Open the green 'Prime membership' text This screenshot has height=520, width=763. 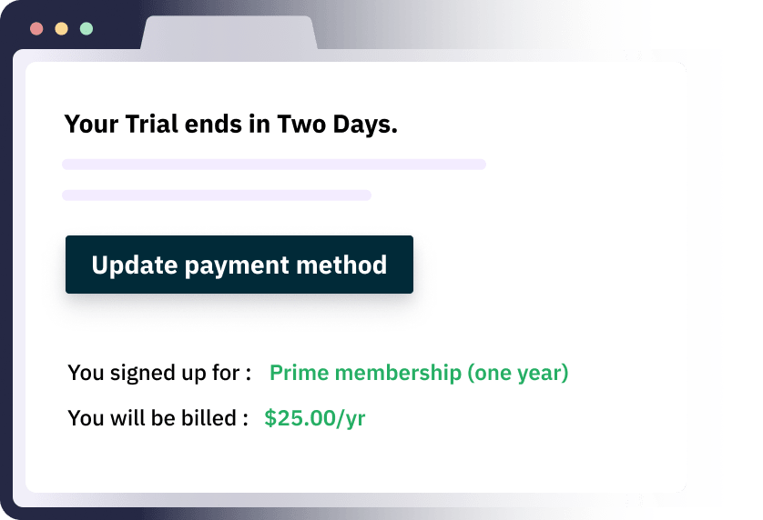tap(366, 373)
